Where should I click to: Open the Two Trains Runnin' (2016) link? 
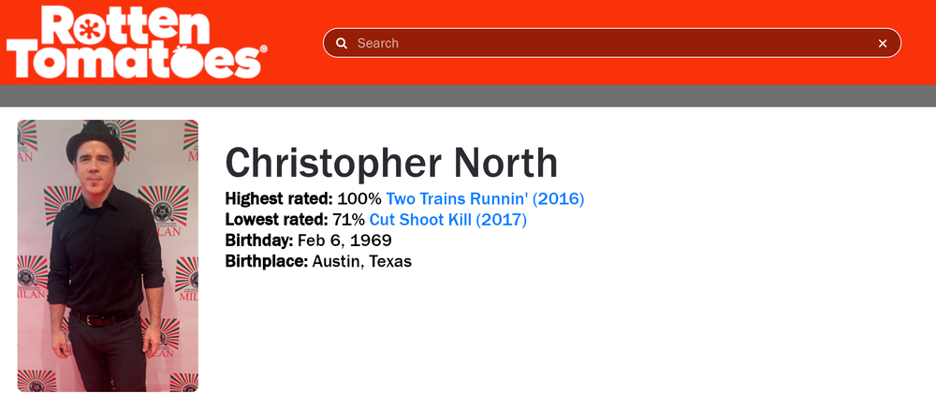pos(485,198)
